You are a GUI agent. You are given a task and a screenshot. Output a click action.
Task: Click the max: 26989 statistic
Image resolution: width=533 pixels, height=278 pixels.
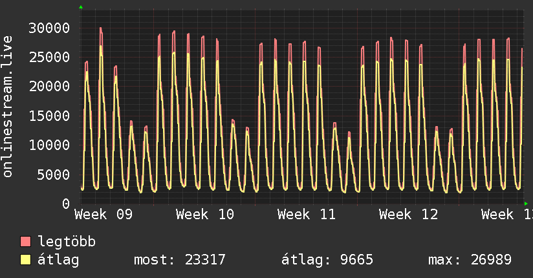pyautogui.click(x=470, y=260)
